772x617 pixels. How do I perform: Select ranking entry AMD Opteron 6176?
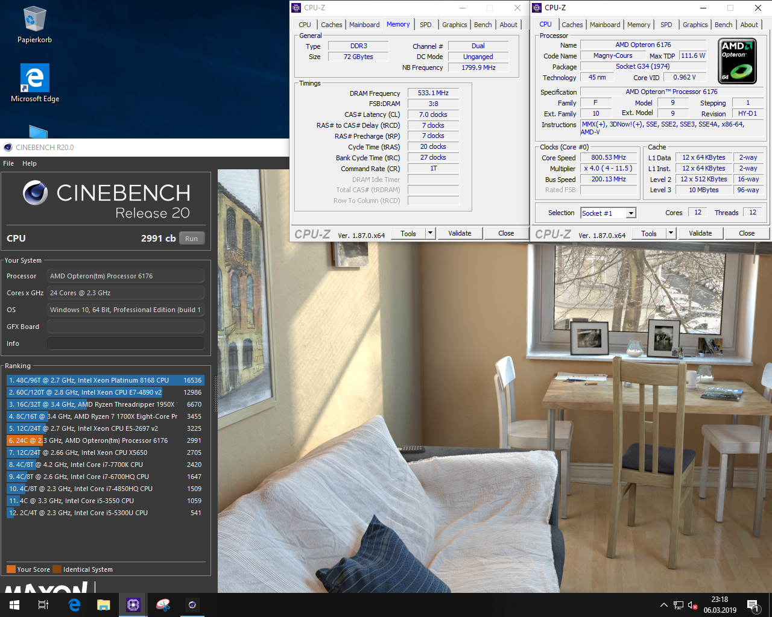point(106,440)
